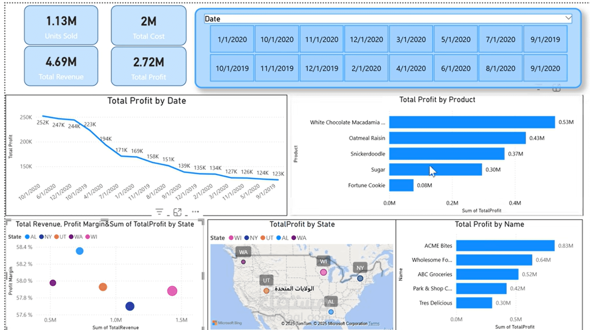Select the Tres Delicious profit bar

tap(474, 303)
